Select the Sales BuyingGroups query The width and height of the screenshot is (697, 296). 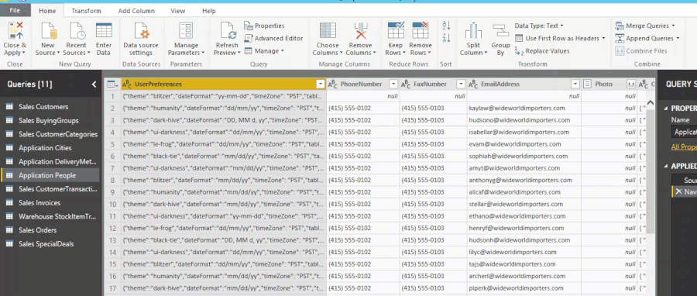pyautogui.click(x=50, y=120)
